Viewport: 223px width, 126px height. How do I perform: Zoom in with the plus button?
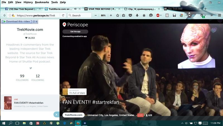111,15
